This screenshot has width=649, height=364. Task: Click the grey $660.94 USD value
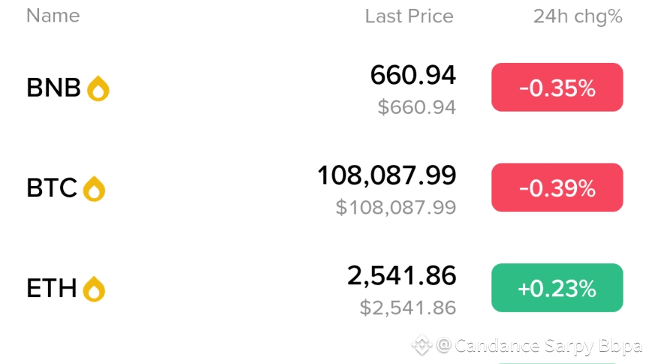(416, 107)
